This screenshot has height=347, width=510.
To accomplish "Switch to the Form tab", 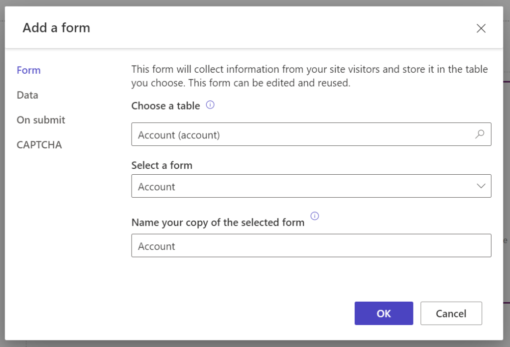I will 28,70.
